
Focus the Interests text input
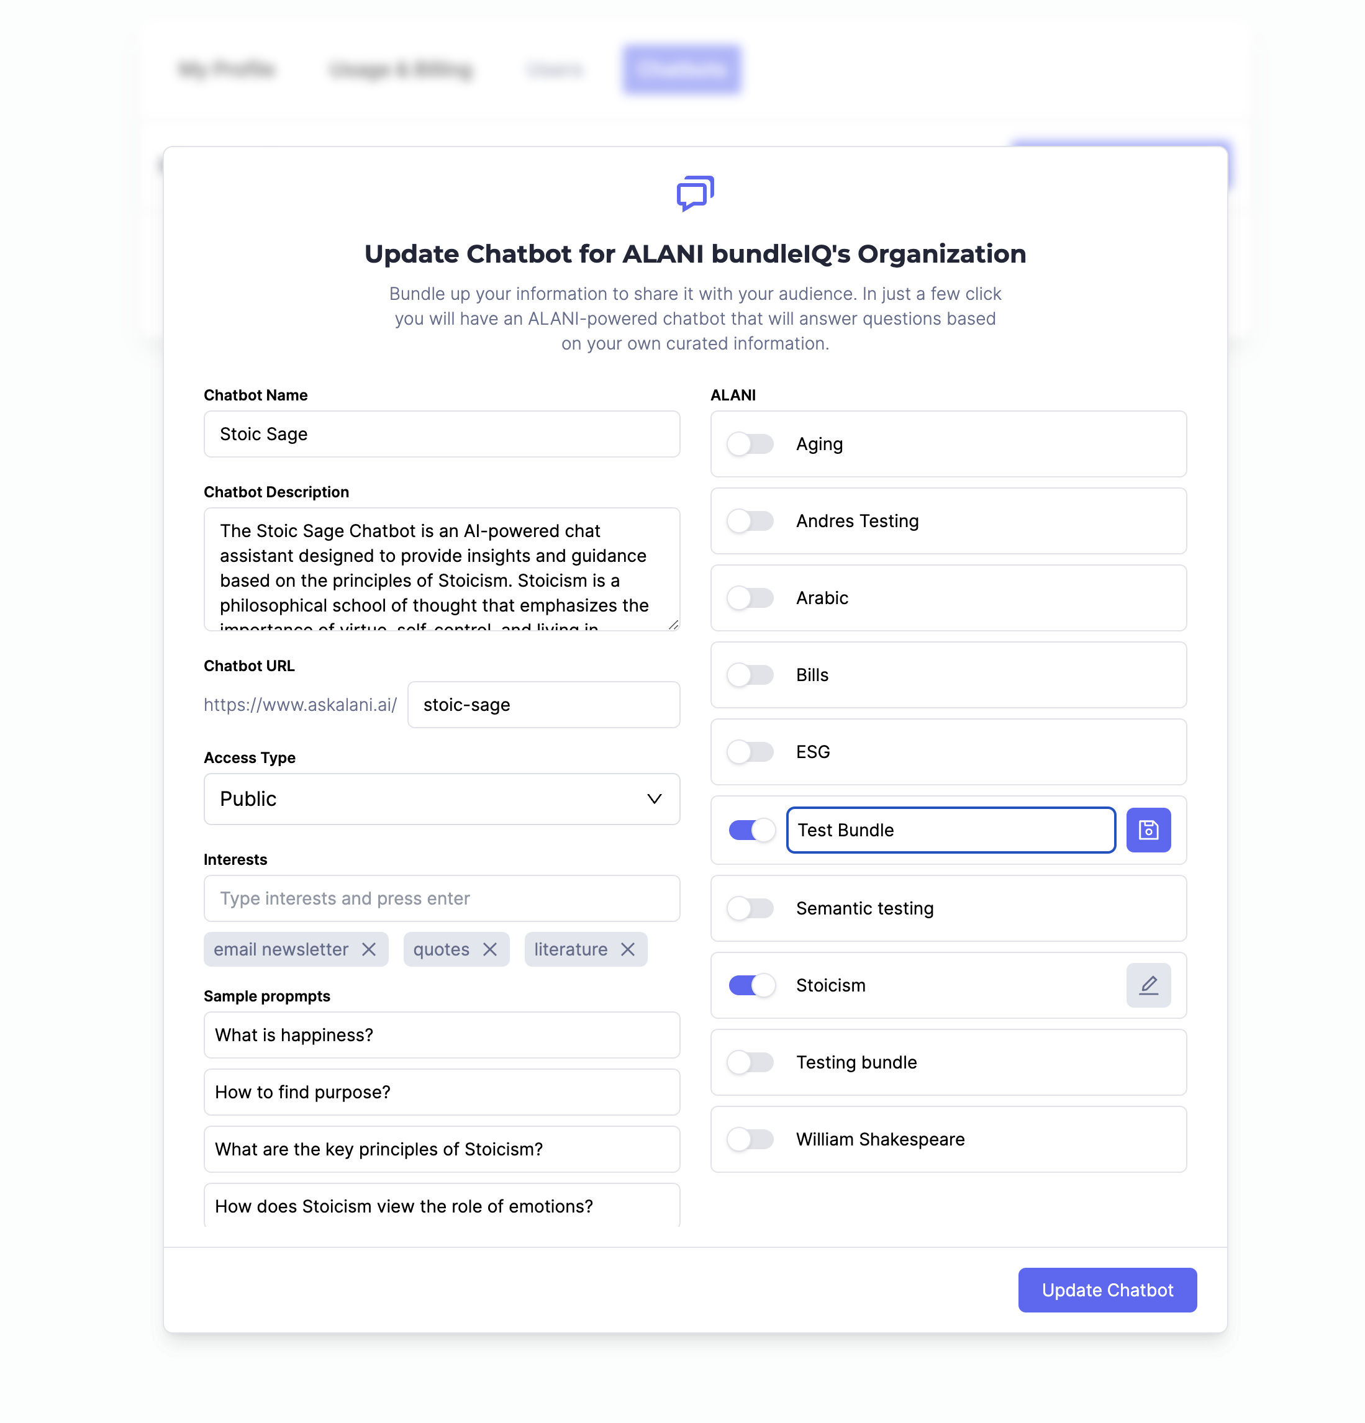(x=442, y=899)
